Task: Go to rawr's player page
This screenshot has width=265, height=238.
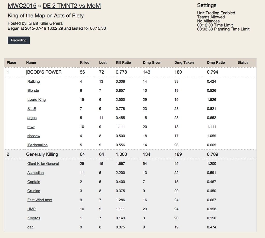Action: coord(31,127)
